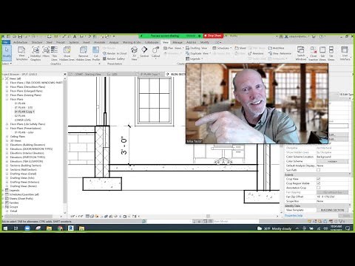The width and height of the screenshot is (355, 266).
Task: Open the Duplicate View dropdown
Action: point(198,53)
